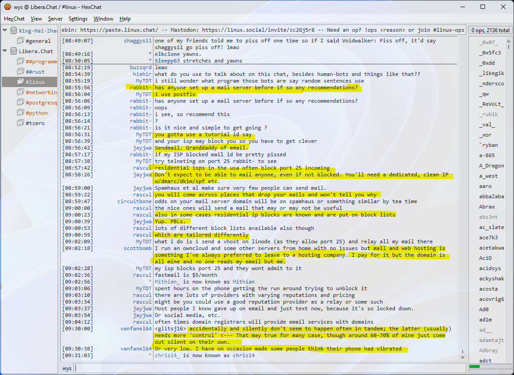The image size is (514, 375).
Task: Switch to the ##programming channel
Action: (41, 62)
